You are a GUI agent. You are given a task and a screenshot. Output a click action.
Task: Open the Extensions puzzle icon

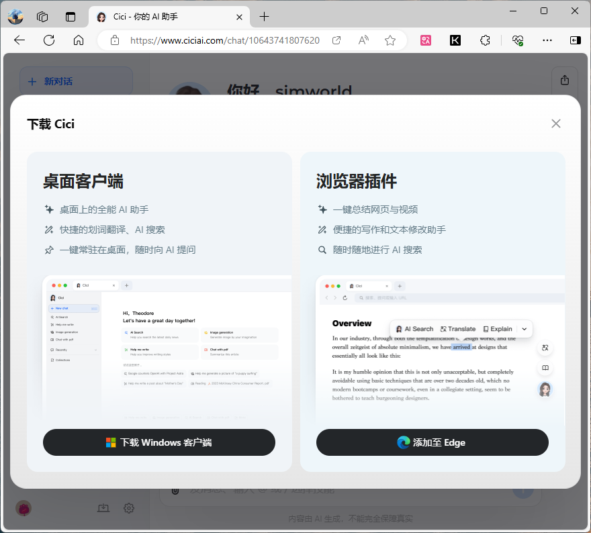(485, 40)
